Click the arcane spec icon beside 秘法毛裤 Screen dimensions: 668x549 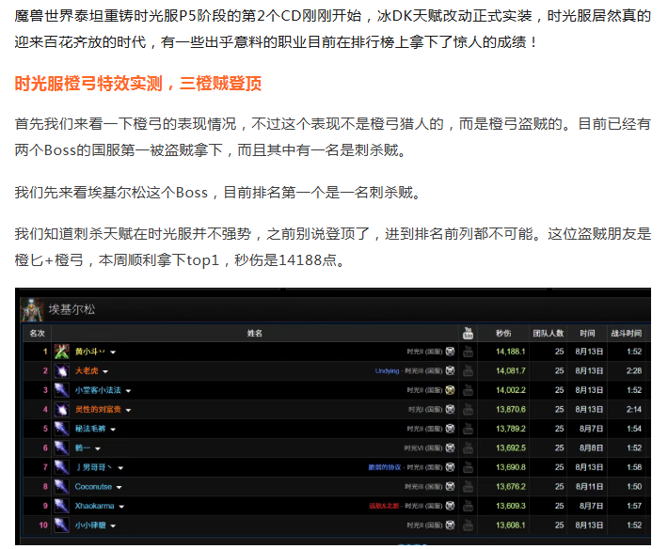(62, 429)
